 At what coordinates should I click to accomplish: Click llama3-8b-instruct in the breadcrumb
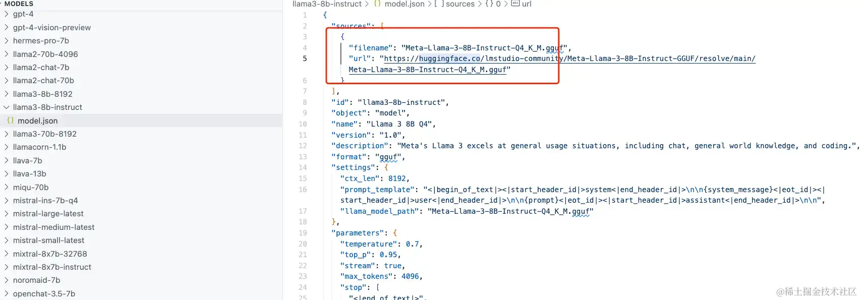327,4
